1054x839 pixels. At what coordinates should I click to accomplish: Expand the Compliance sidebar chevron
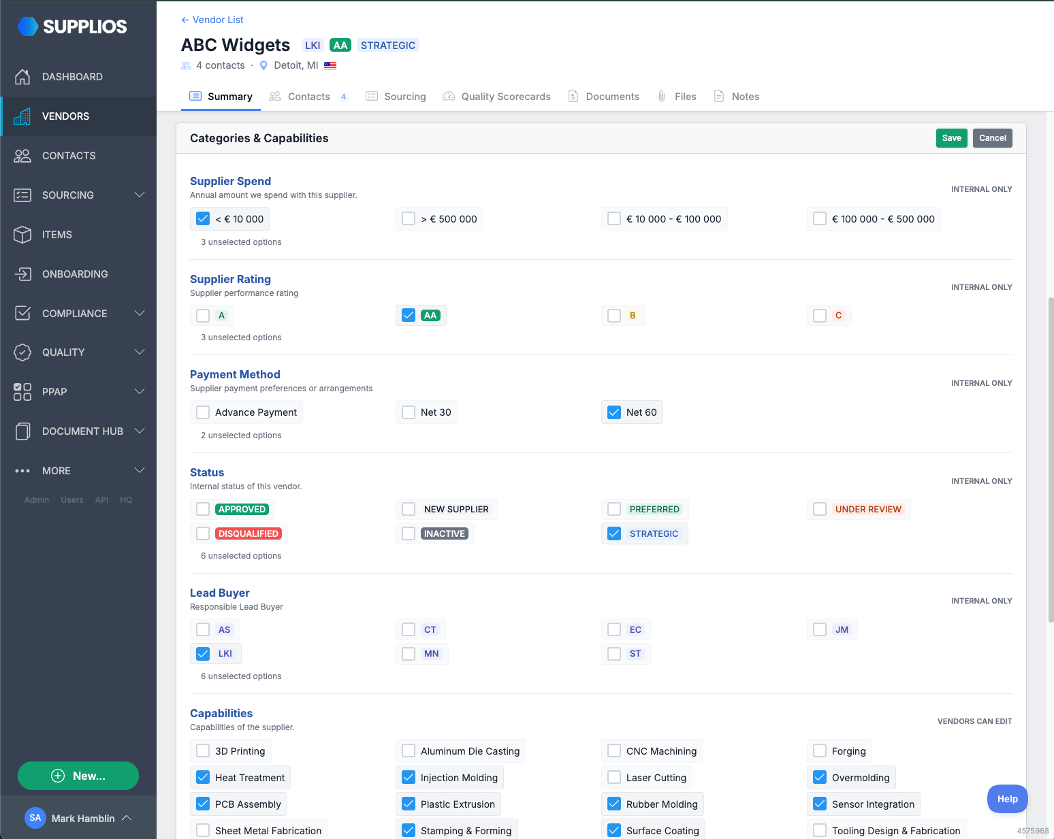[x=140, y=314]
